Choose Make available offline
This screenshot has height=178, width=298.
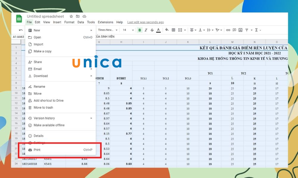[60, 125]
